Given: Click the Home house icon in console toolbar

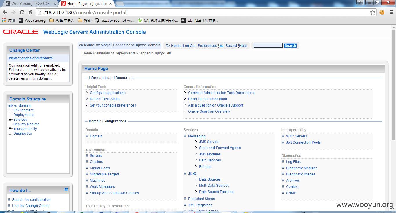Looking at the screenshot, I should coord(168,46).
